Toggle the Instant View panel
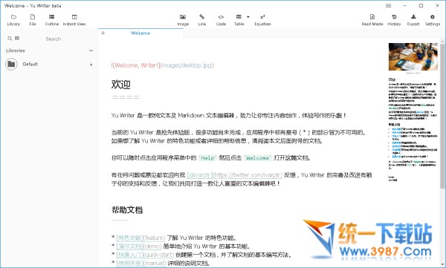This screenshot has width=446, height=268. coord(74,17)
